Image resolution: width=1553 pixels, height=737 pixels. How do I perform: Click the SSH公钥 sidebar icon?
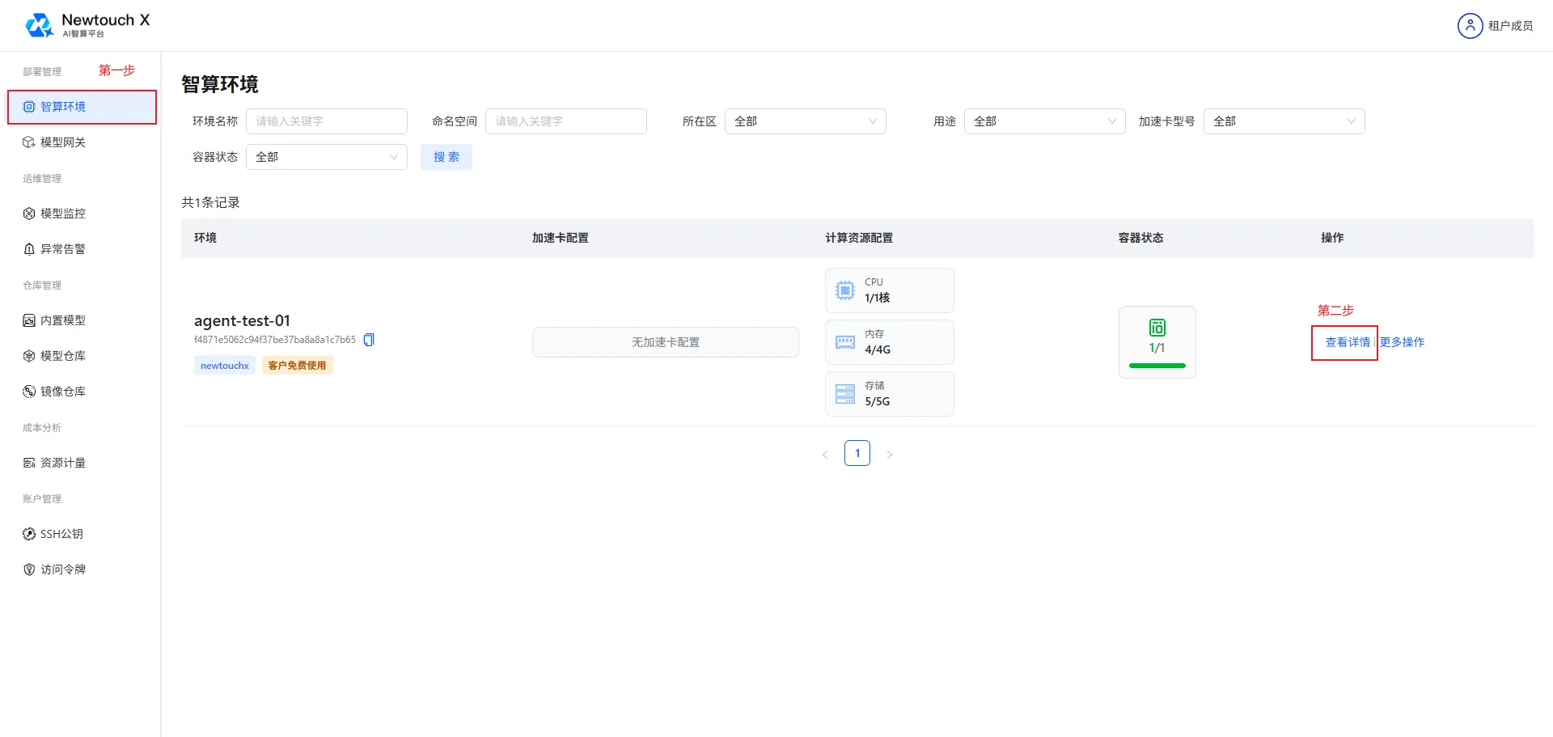[29, 534]
